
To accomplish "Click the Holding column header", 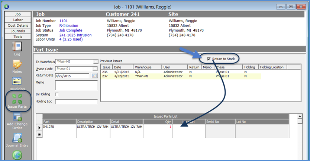I will tap(250, 67).
